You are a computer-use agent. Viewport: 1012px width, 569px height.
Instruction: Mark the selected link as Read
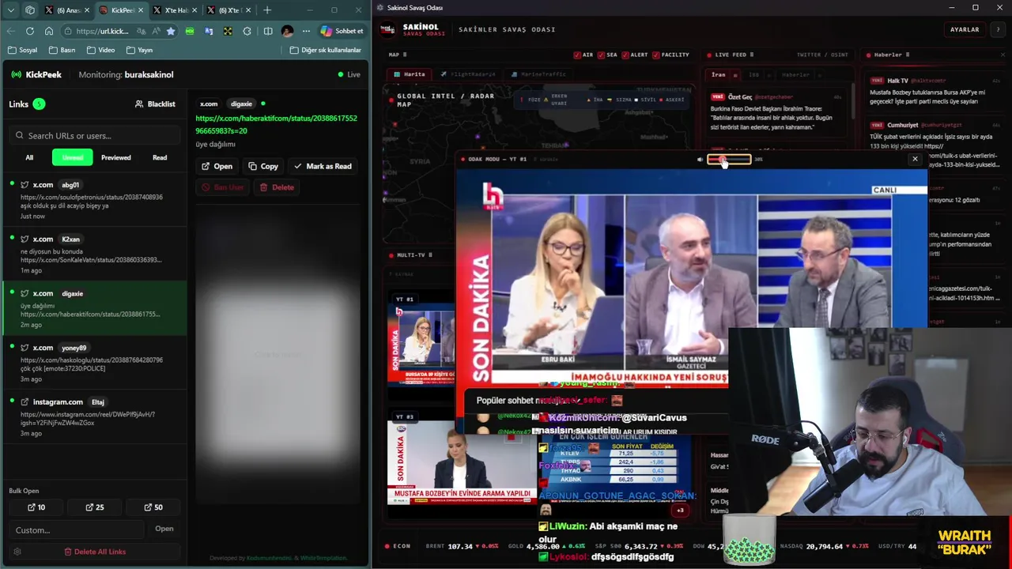click(323, 166)
